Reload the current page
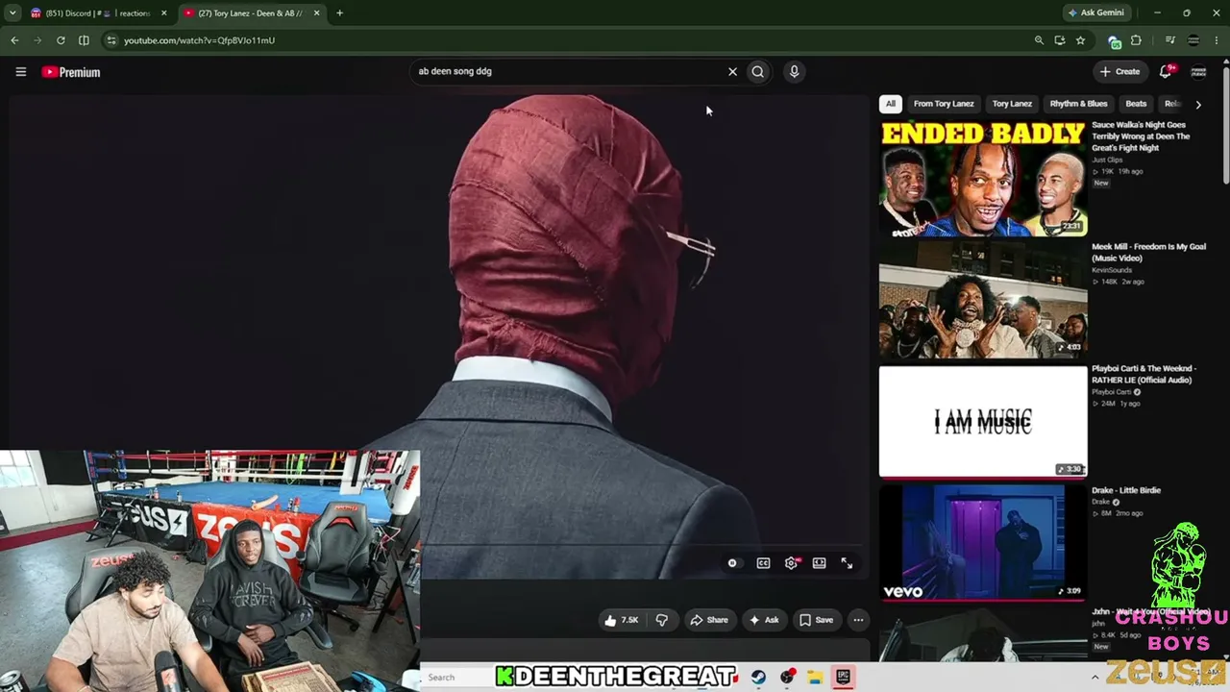 pos(61,40)
